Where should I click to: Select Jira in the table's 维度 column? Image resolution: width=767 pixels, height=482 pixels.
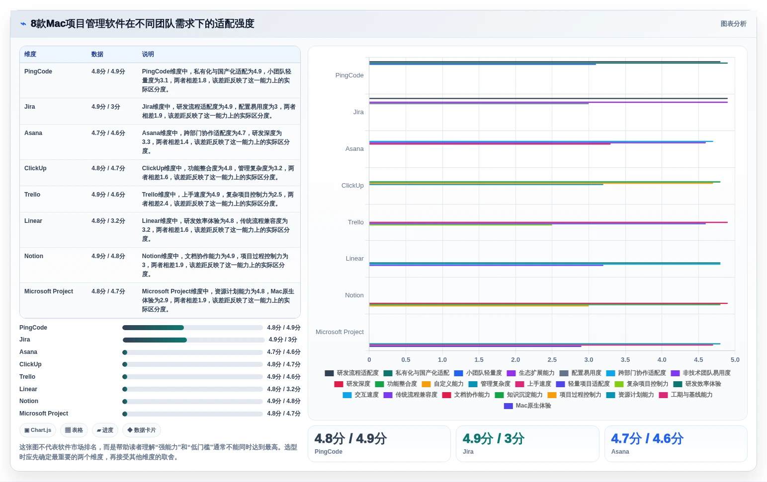coord(30,107)
